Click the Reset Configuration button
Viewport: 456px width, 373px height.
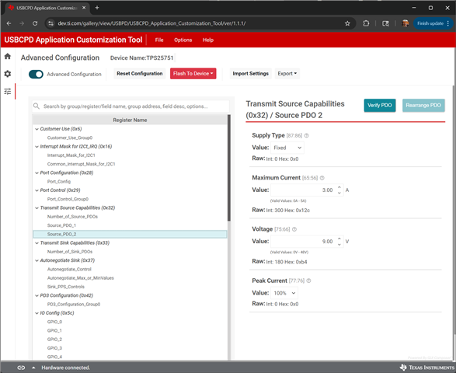coord(140,74)
